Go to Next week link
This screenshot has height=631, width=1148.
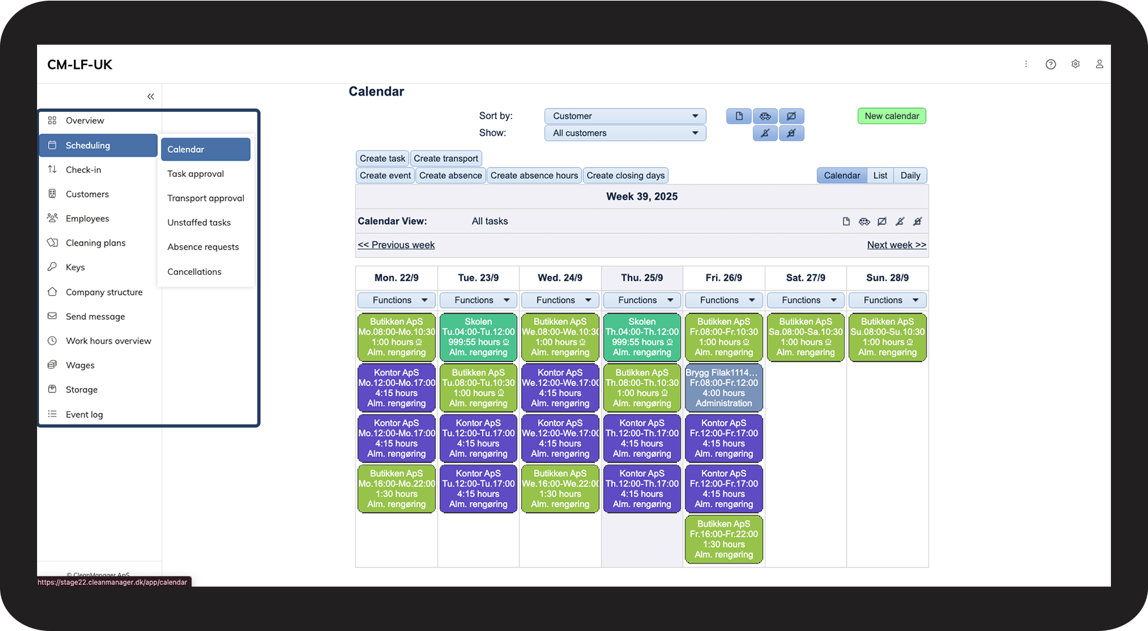[897, 245]
